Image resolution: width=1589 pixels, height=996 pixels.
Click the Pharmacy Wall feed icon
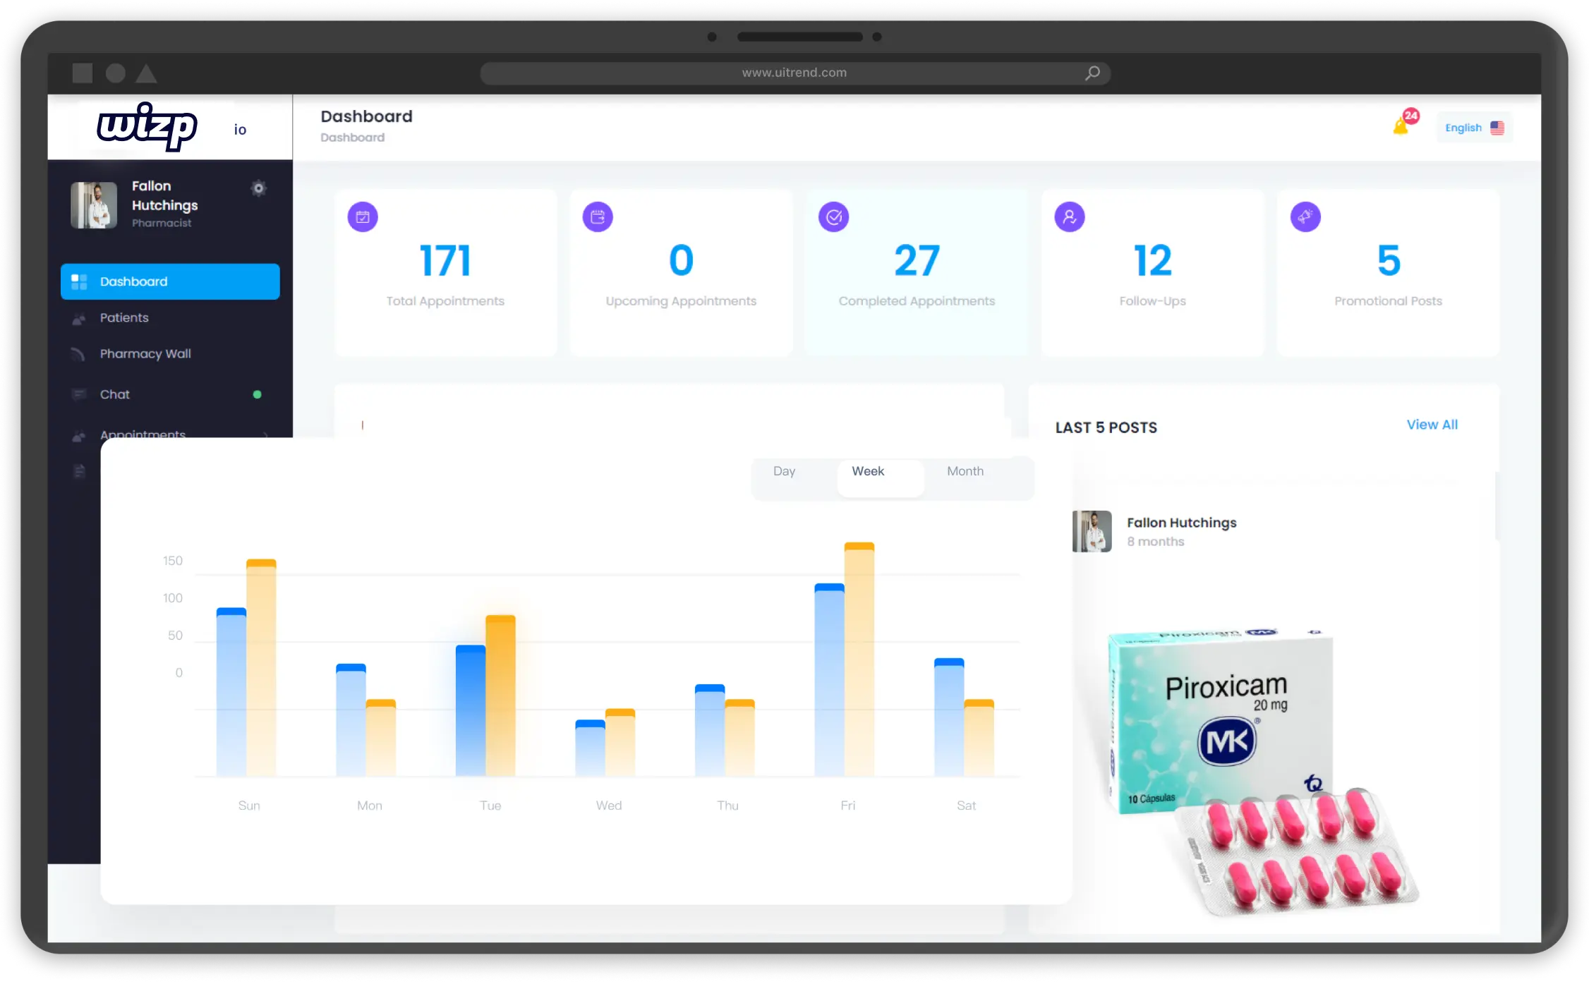[78, 353]
